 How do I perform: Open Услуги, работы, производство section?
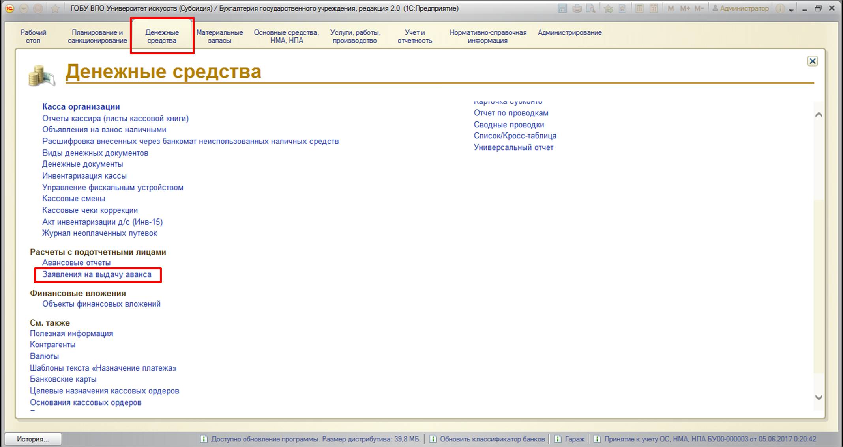[x=355, y=36]
